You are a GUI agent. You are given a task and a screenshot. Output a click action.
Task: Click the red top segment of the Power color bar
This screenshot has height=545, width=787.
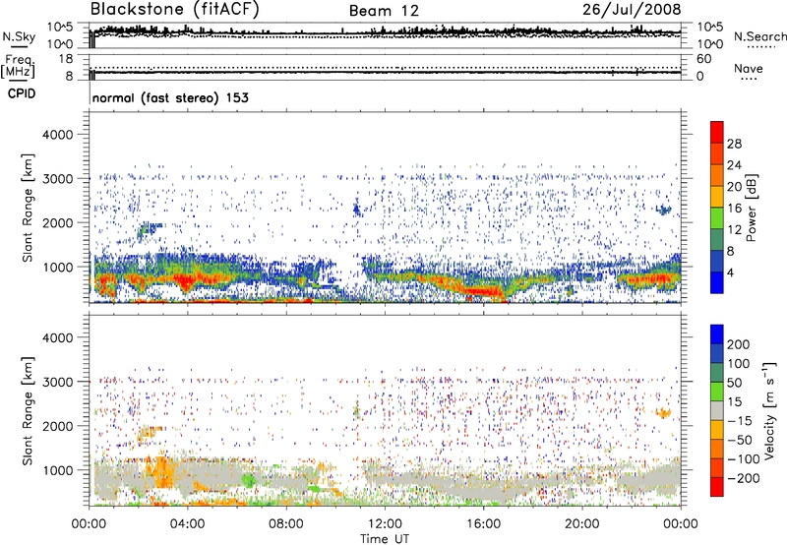click(x=717, y=132)
